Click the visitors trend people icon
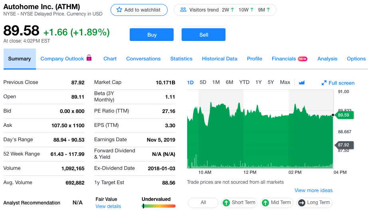 183,10
